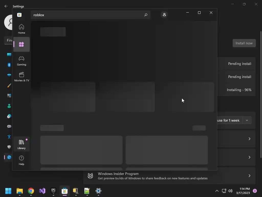The height and width of the screenshot is (197, 262).
Task: Click the Settings window scrollbar
Action: (x=261, y=95)
